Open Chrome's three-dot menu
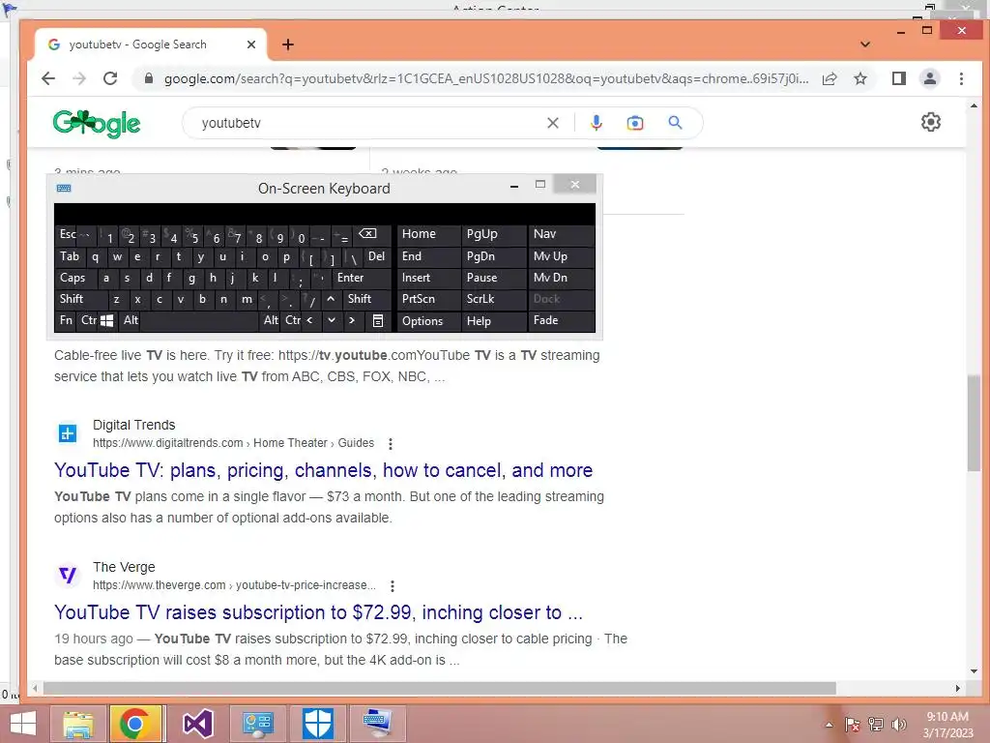The image size is (990, 743). [x=961, y=78]
